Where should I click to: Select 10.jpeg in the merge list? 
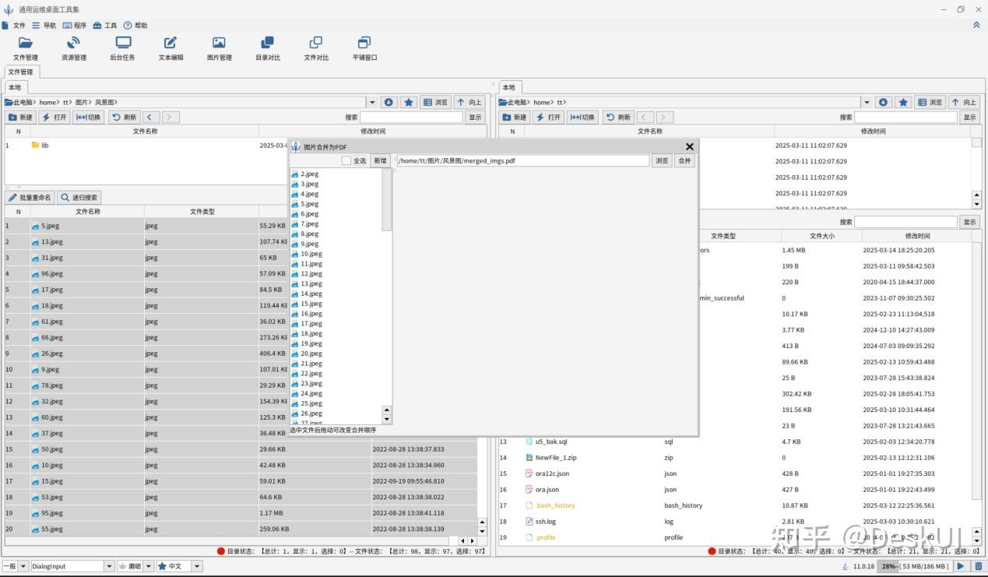coord(311,254)
